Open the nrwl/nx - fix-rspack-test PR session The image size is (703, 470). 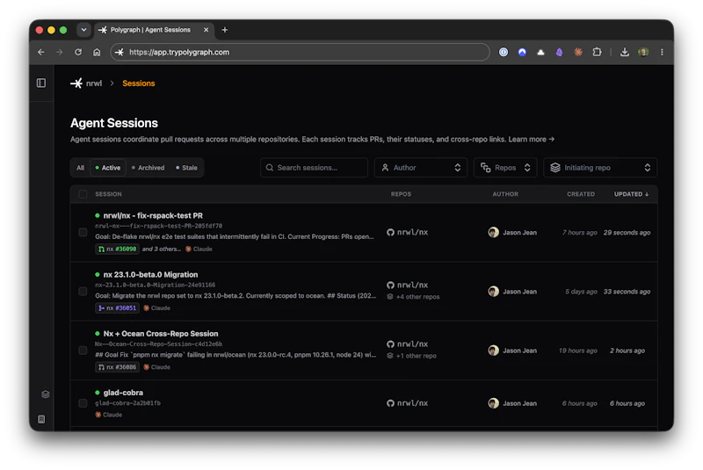coord(153,215)
